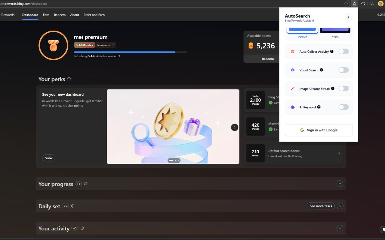Screen dimensions: 385x240
Task: Click the feedback chat icon at bottom right
Action: coord(383,229)
